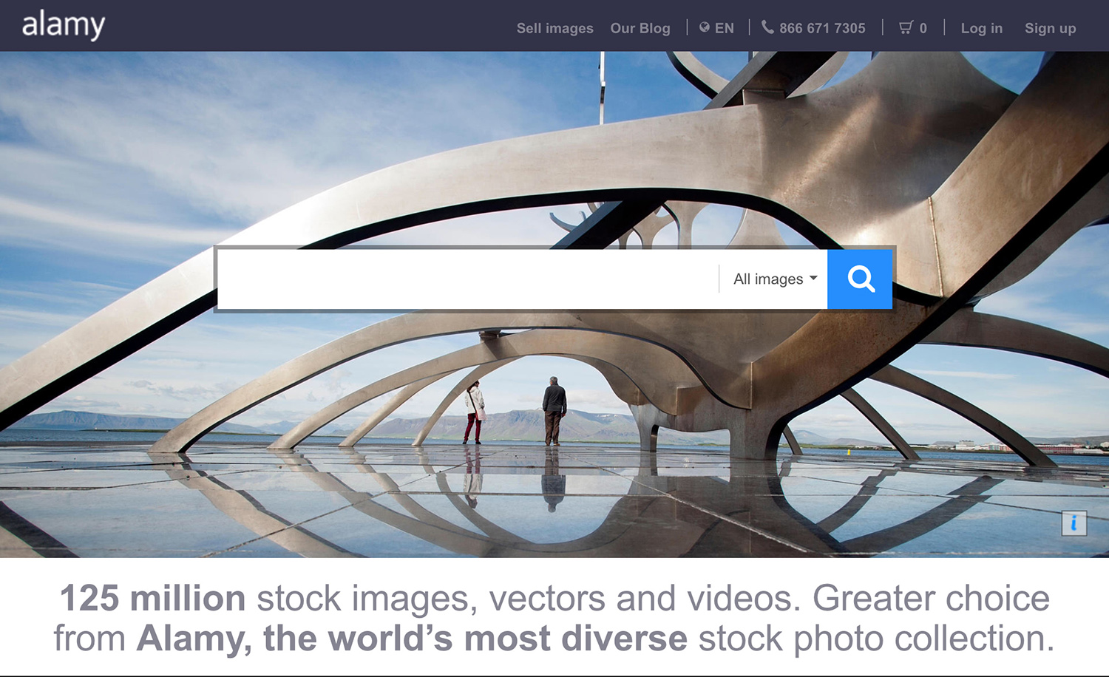Visit the Our Blog link
1109x677 pixels.
click(x=640, y=28)
